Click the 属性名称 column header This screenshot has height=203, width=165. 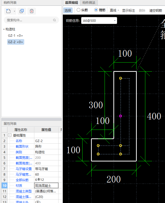click(x=21, y=130)
